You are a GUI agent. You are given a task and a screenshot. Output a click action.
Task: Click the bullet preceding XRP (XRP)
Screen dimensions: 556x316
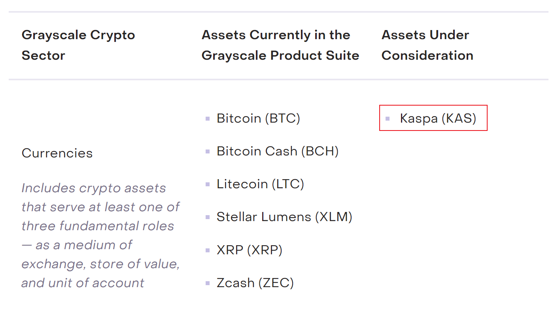coord(208,250)
